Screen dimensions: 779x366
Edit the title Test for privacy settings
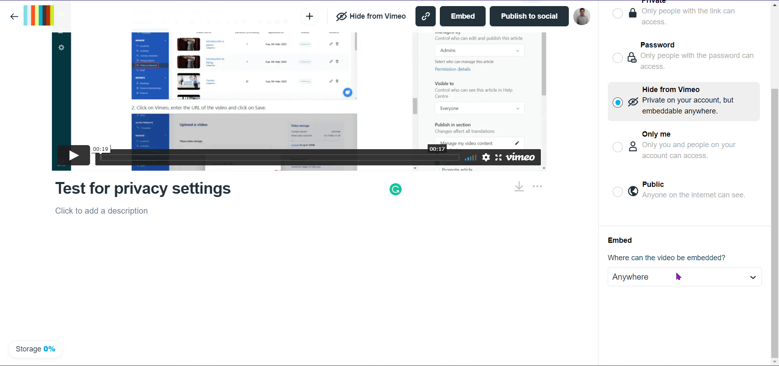point(143,188)
